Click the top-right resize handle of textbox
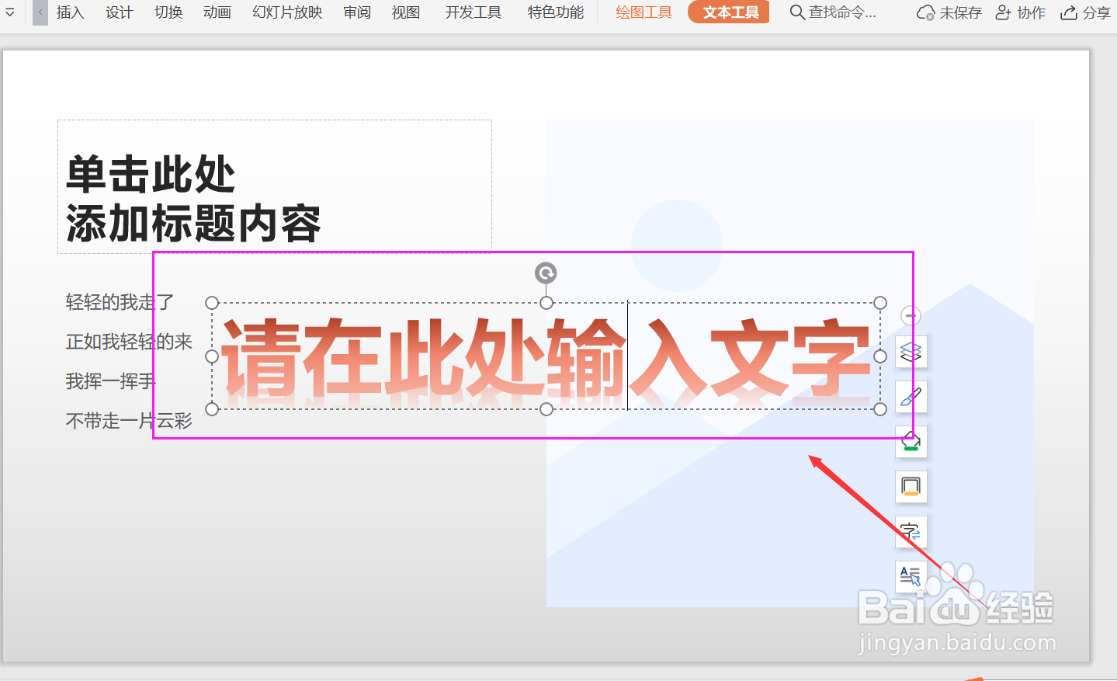The height and width of the screenshot is (681, 1117). 880,303
